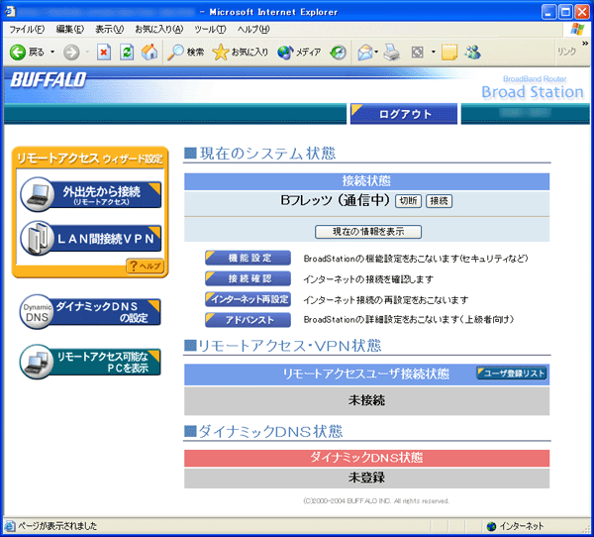The image size is (594, 537).
Task: Open ユーザ登録リスト user list button
Action: 512,374
